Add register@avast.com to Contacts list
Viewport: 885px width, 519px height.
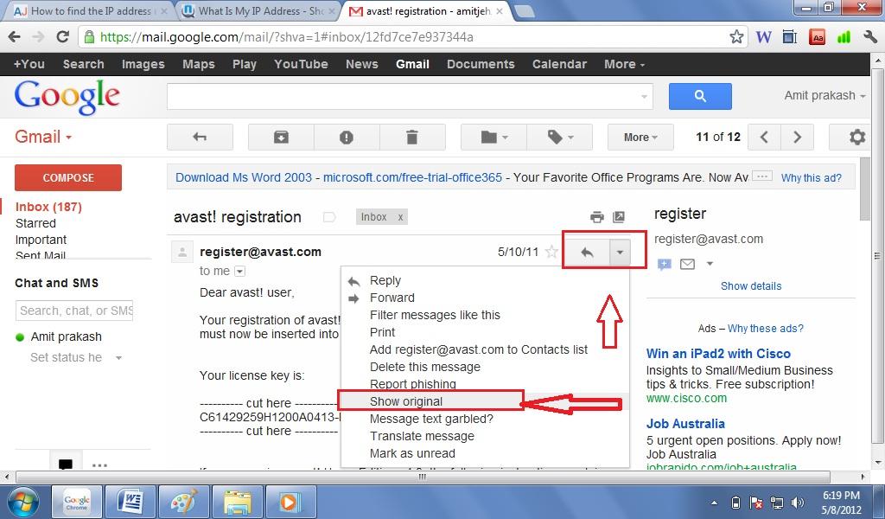pyautogui.click(x=479, y=349)
